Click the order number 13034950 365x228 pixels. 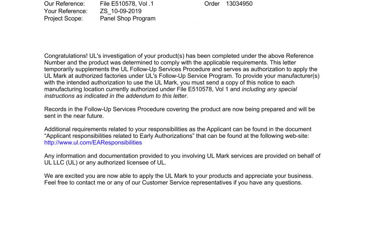(239, 4)
